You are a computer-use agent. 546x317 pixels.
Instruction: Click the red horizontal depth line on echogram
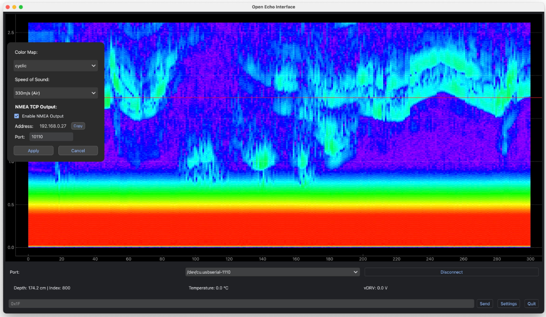point(317,97)
